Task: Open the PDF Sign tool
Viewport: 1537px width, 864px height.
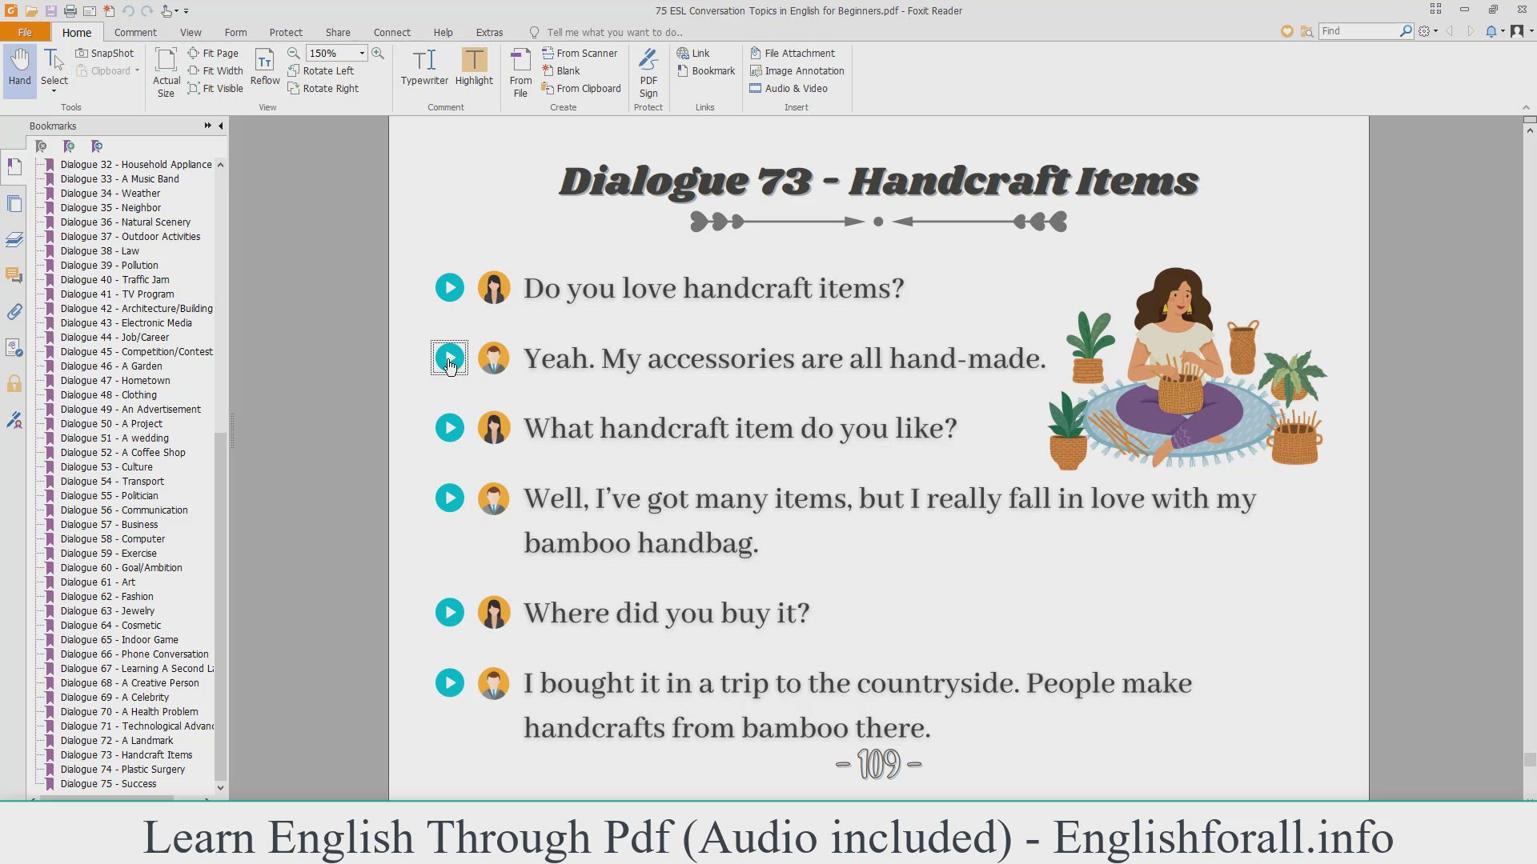Action: pyautogui.click(x=648, y=72)
